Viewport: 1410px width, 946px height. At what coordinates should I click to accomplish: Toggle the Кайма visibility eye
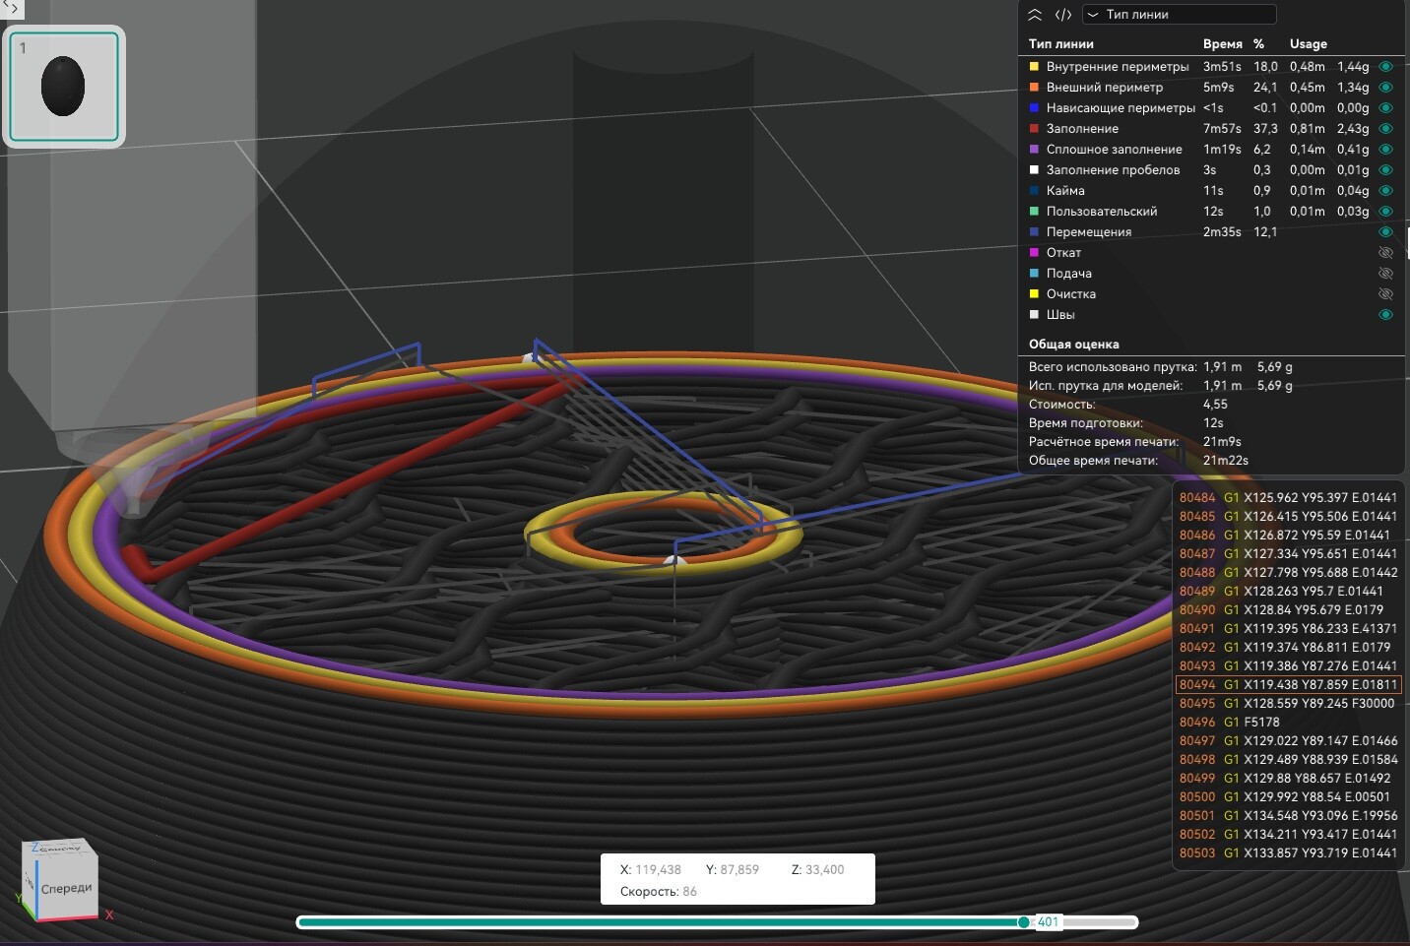click(x=1385, y=191)
